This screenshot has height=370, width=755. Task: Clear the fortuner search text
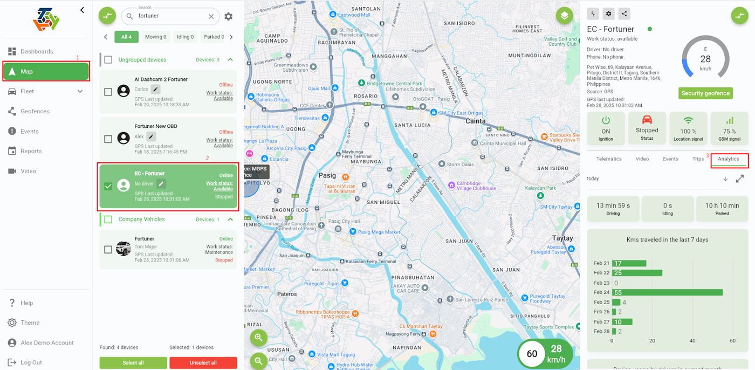point(212,16)
